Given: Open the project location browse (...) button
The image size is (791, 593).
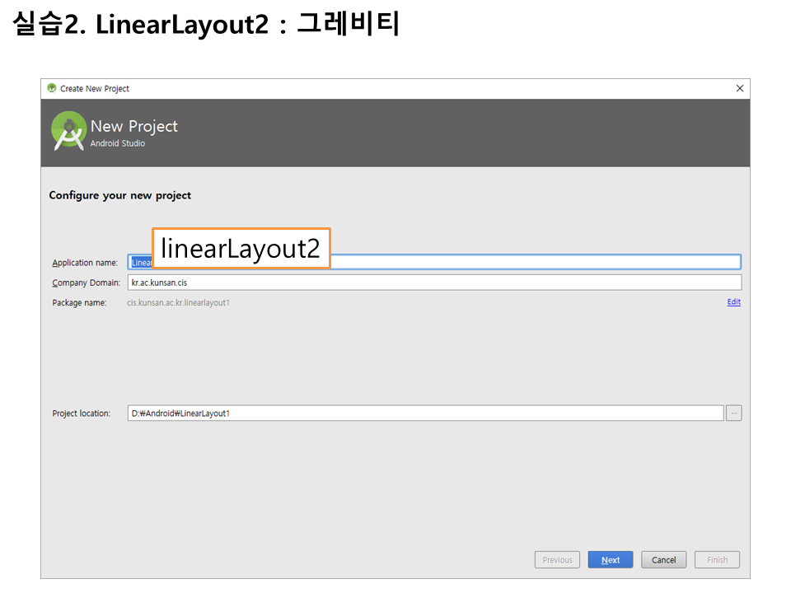Looking at the screenshot, I should click(x=733, y=413).
